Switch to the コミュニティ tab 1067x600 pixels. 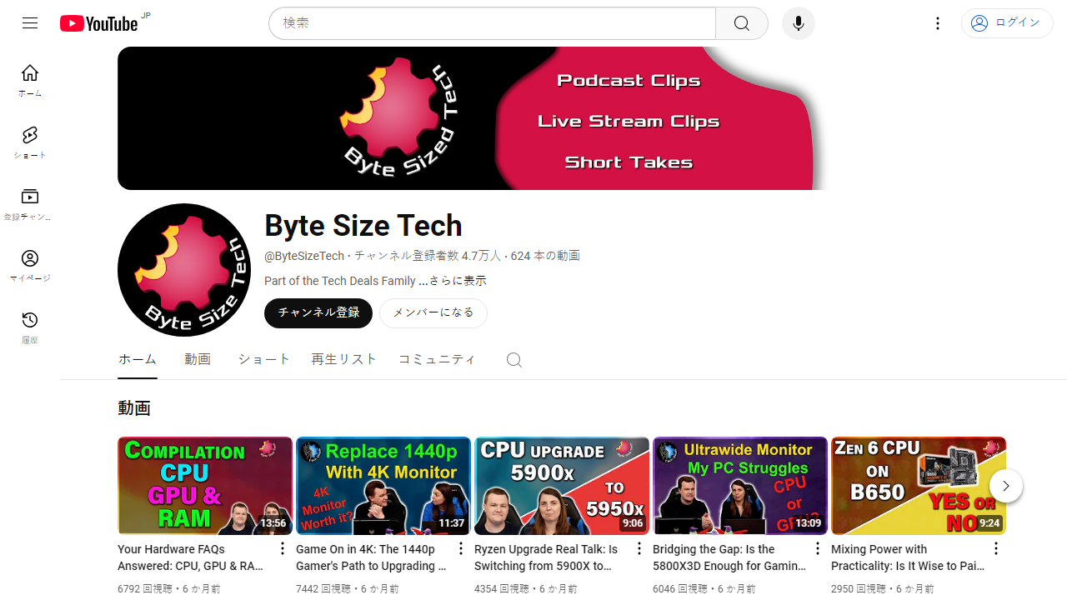[x=437, y=359]
